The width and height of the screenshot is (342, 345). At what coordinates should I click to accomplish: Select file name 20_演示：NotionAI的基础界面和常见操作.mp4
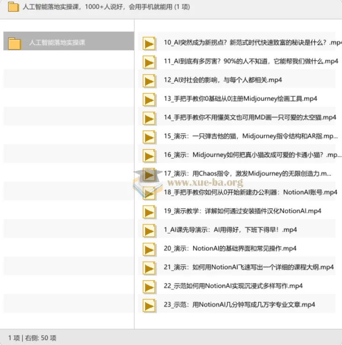pyautogui.click(x=230, y=248)
